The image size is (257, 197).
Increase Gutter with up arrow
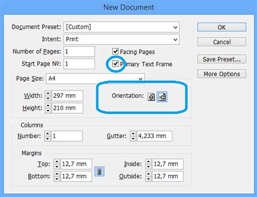point(133,134)
